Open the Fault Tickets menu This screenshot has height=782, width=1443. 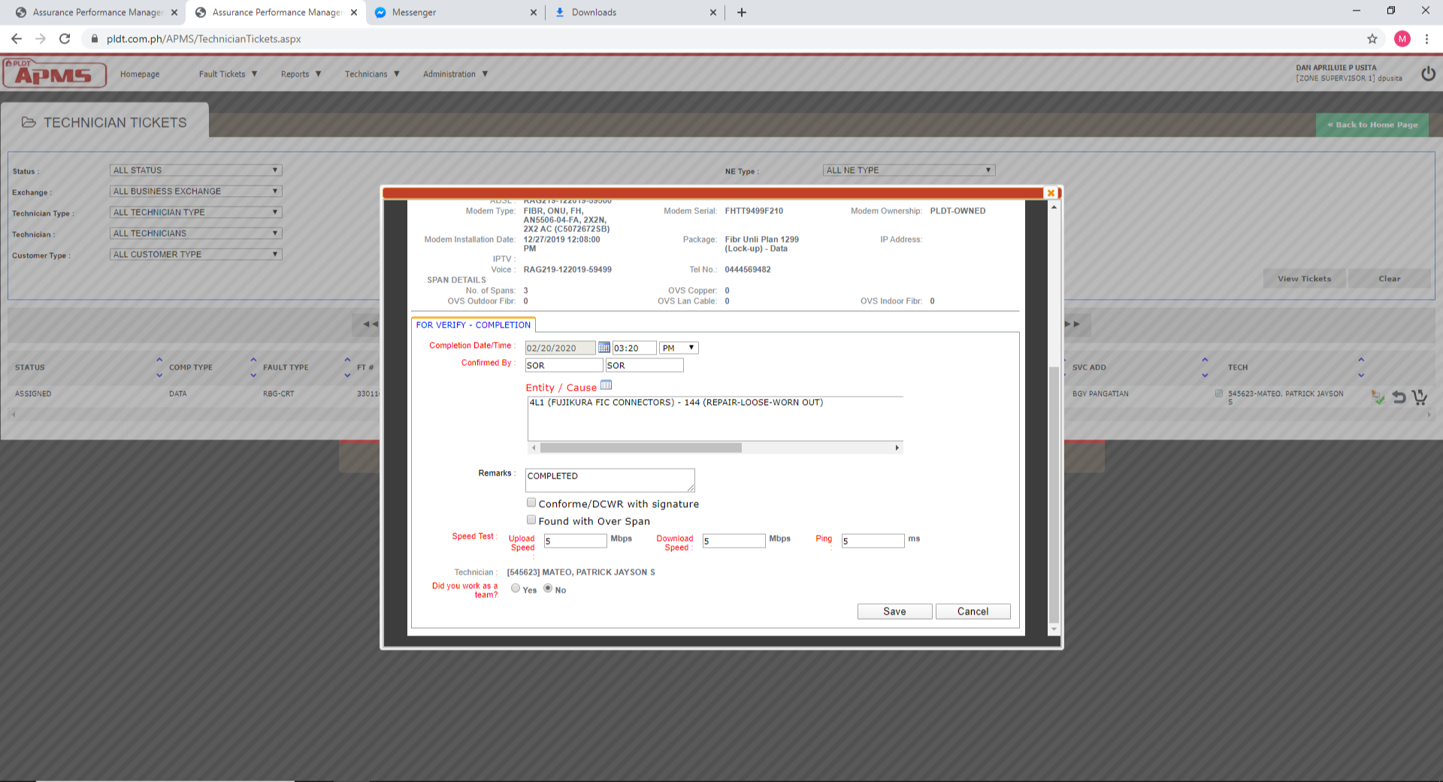coord(228,74)
